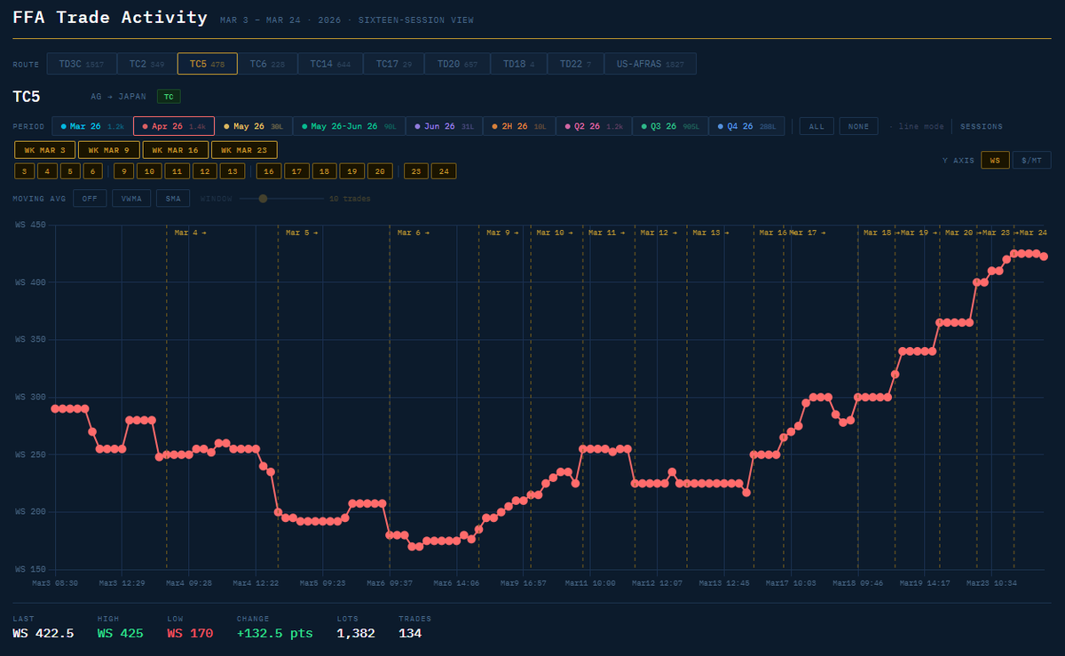Turn the moving average OFF

[90, 199]
